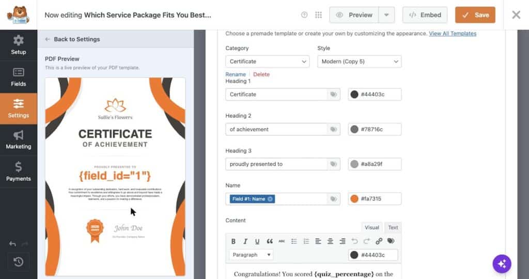Click editor undo icon
The width and height of the screenshot is (529, 279).
click(x=354, y=241)
